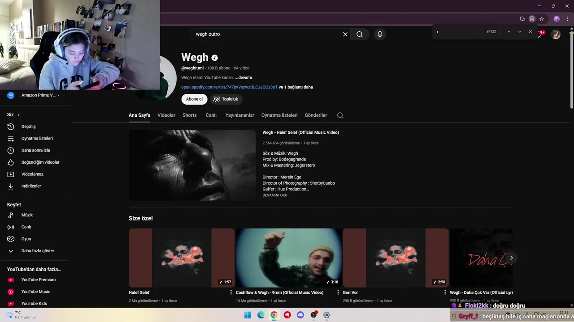Open 've 1 bağlantı daha' links
This screenshot has height=322, width=574.
[296, 87]
